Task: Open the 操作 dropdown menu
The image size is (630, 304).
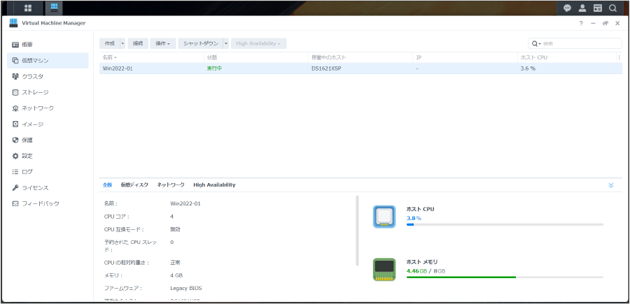Action: pyautogui.click(x=162, y=43)
